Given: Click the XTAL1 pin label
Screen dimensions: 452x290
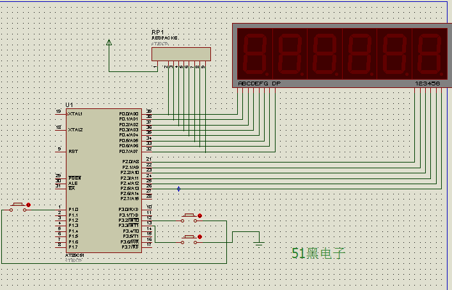Looking at the screenshot, I should (75, 114).
